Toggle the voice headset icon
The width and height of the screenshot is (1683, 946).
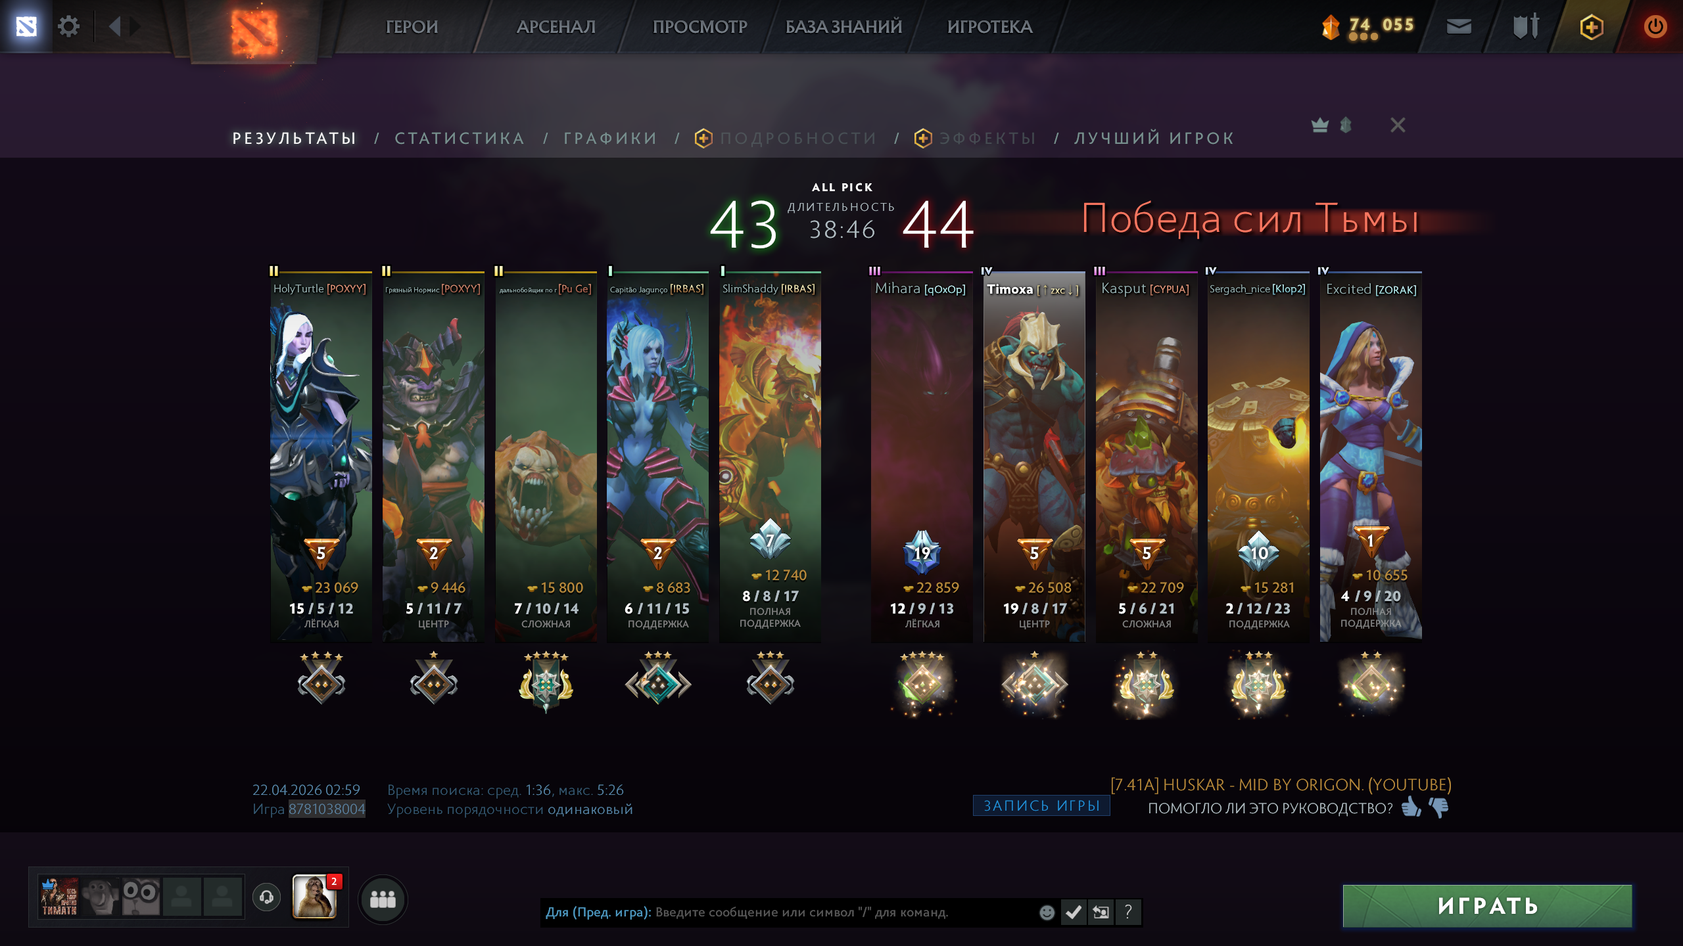tap(266, 897)
